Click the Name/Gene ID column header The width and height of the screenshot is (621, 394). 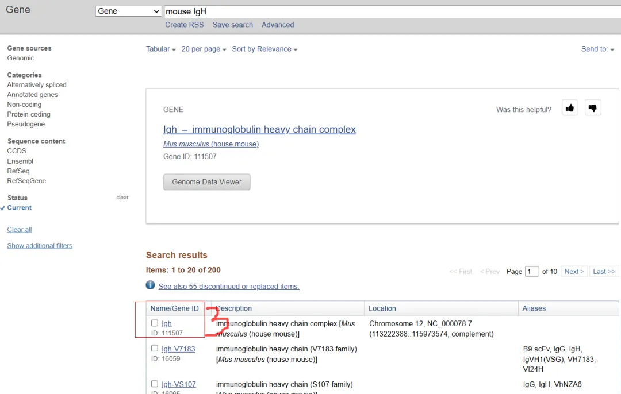click(x=174, y=308)
